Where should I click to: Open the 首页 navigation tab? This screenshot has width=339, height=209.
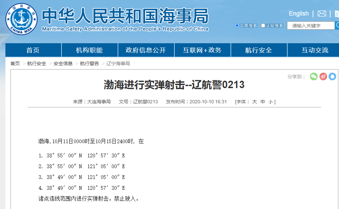point(33,50)
